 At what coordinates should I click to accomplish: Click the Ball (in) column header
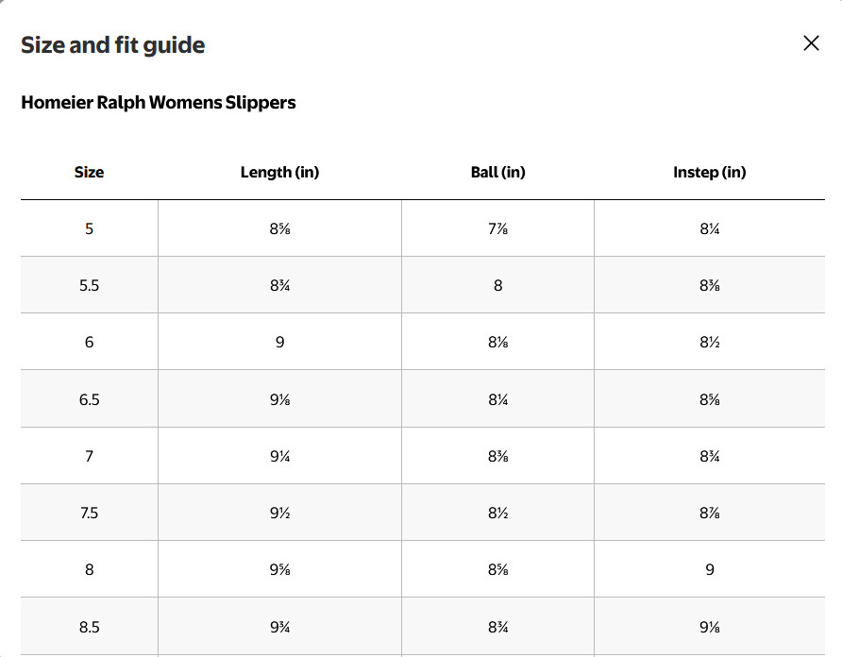click(497, 172)
